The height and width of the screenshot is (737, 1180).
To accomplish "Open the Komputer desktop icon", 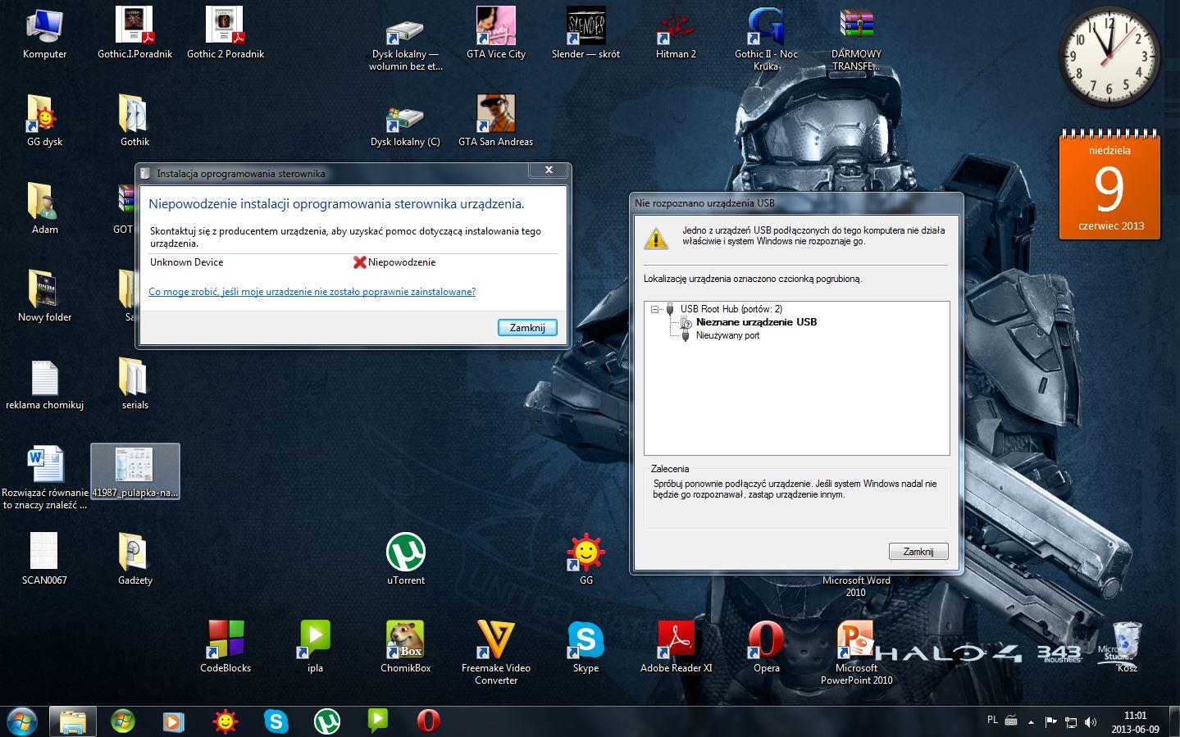I will click(x=44, y=33).
